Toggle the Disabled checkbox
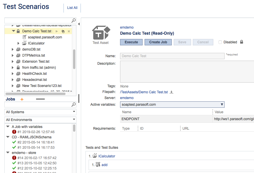Screen dimensions: 254x173 point(220,42)
